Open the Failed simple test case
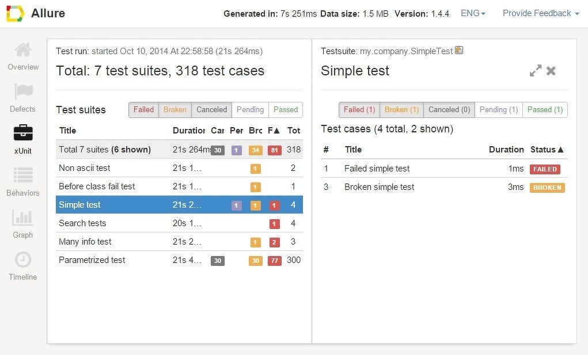This screenshot has height=355, width=588. pos(377,169)
